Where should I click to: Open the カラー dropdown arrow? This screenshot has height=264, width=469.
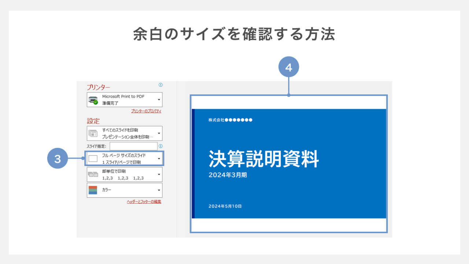159,190
